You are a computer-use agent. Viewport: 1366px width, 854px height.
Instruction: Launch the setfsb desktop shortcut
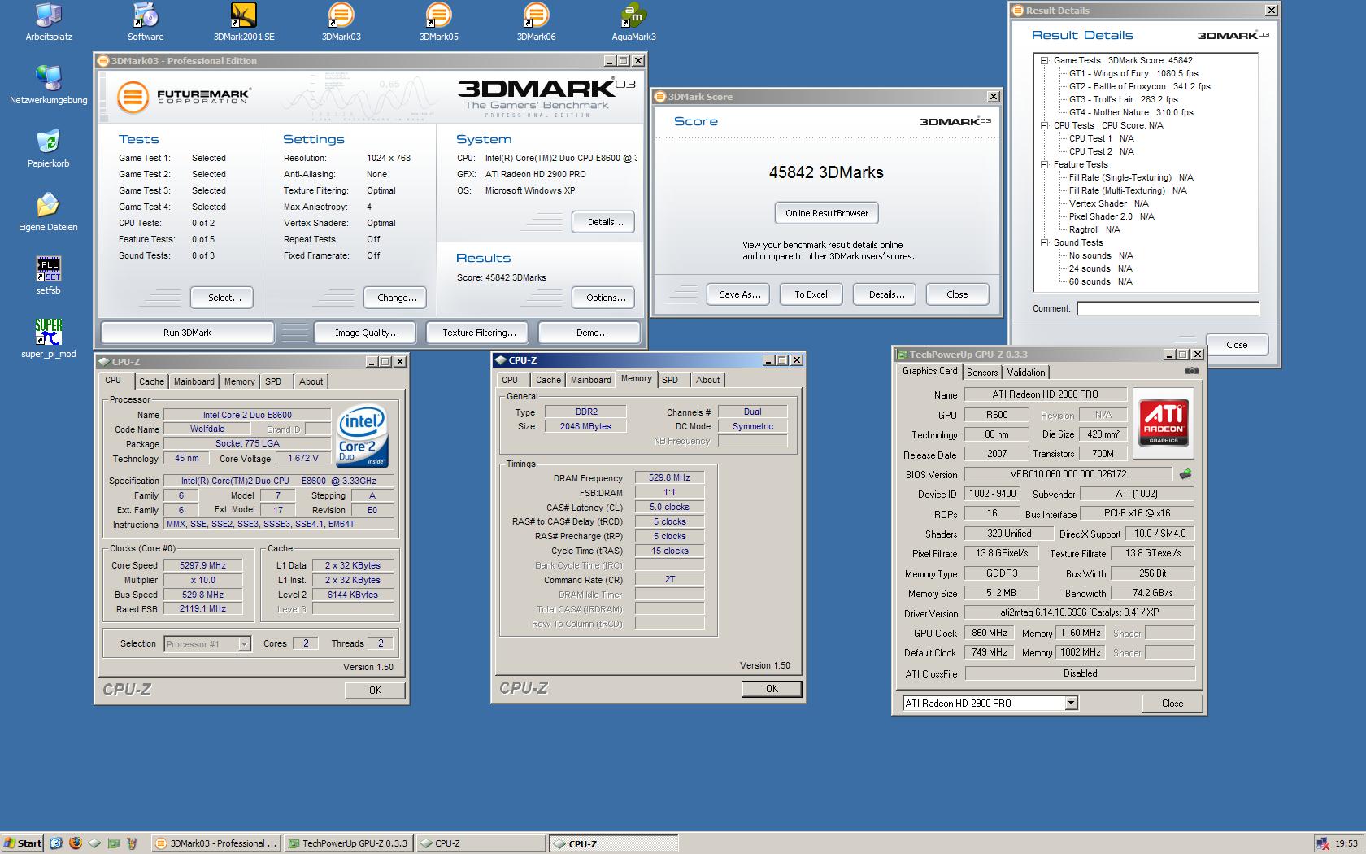pos(49,276)
